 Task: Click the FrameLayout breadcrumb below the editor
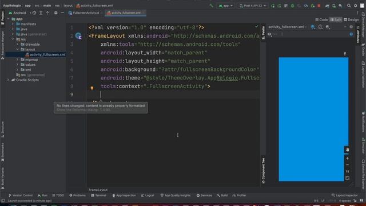98,190
